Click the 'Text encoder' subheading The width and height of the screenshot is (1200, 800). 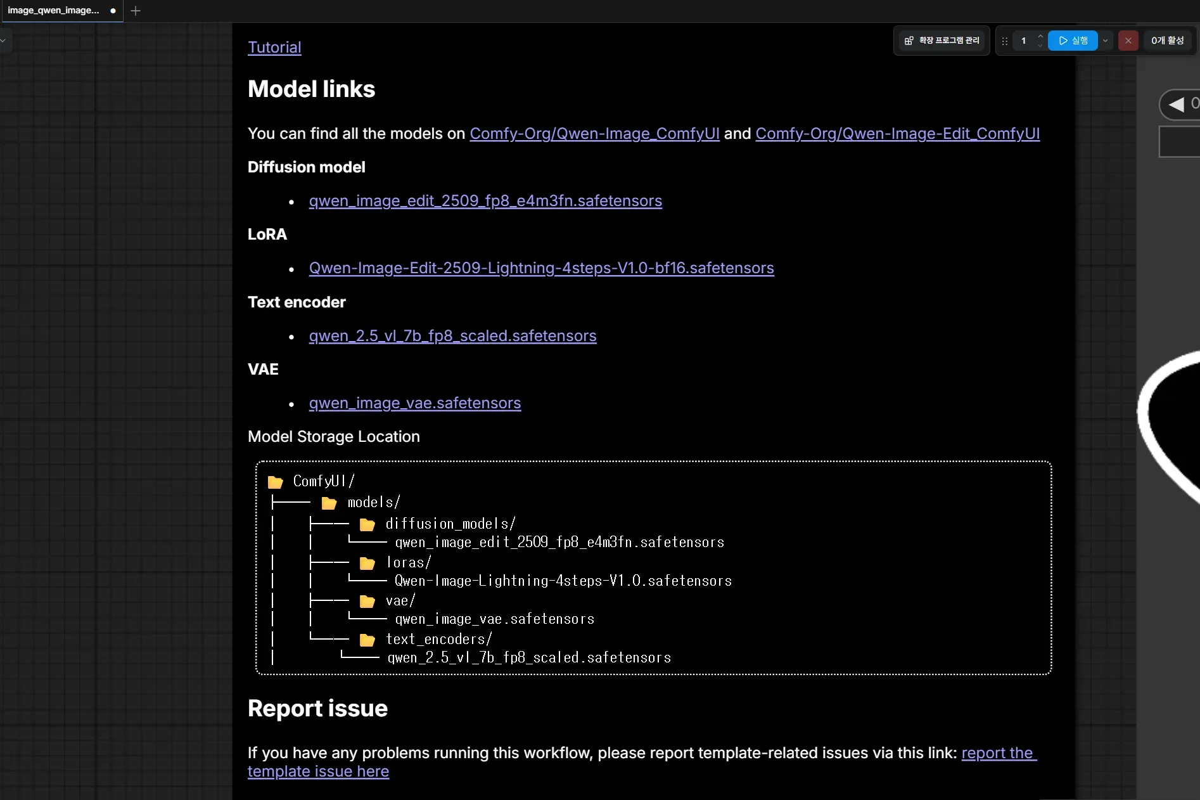pos(297,302)
